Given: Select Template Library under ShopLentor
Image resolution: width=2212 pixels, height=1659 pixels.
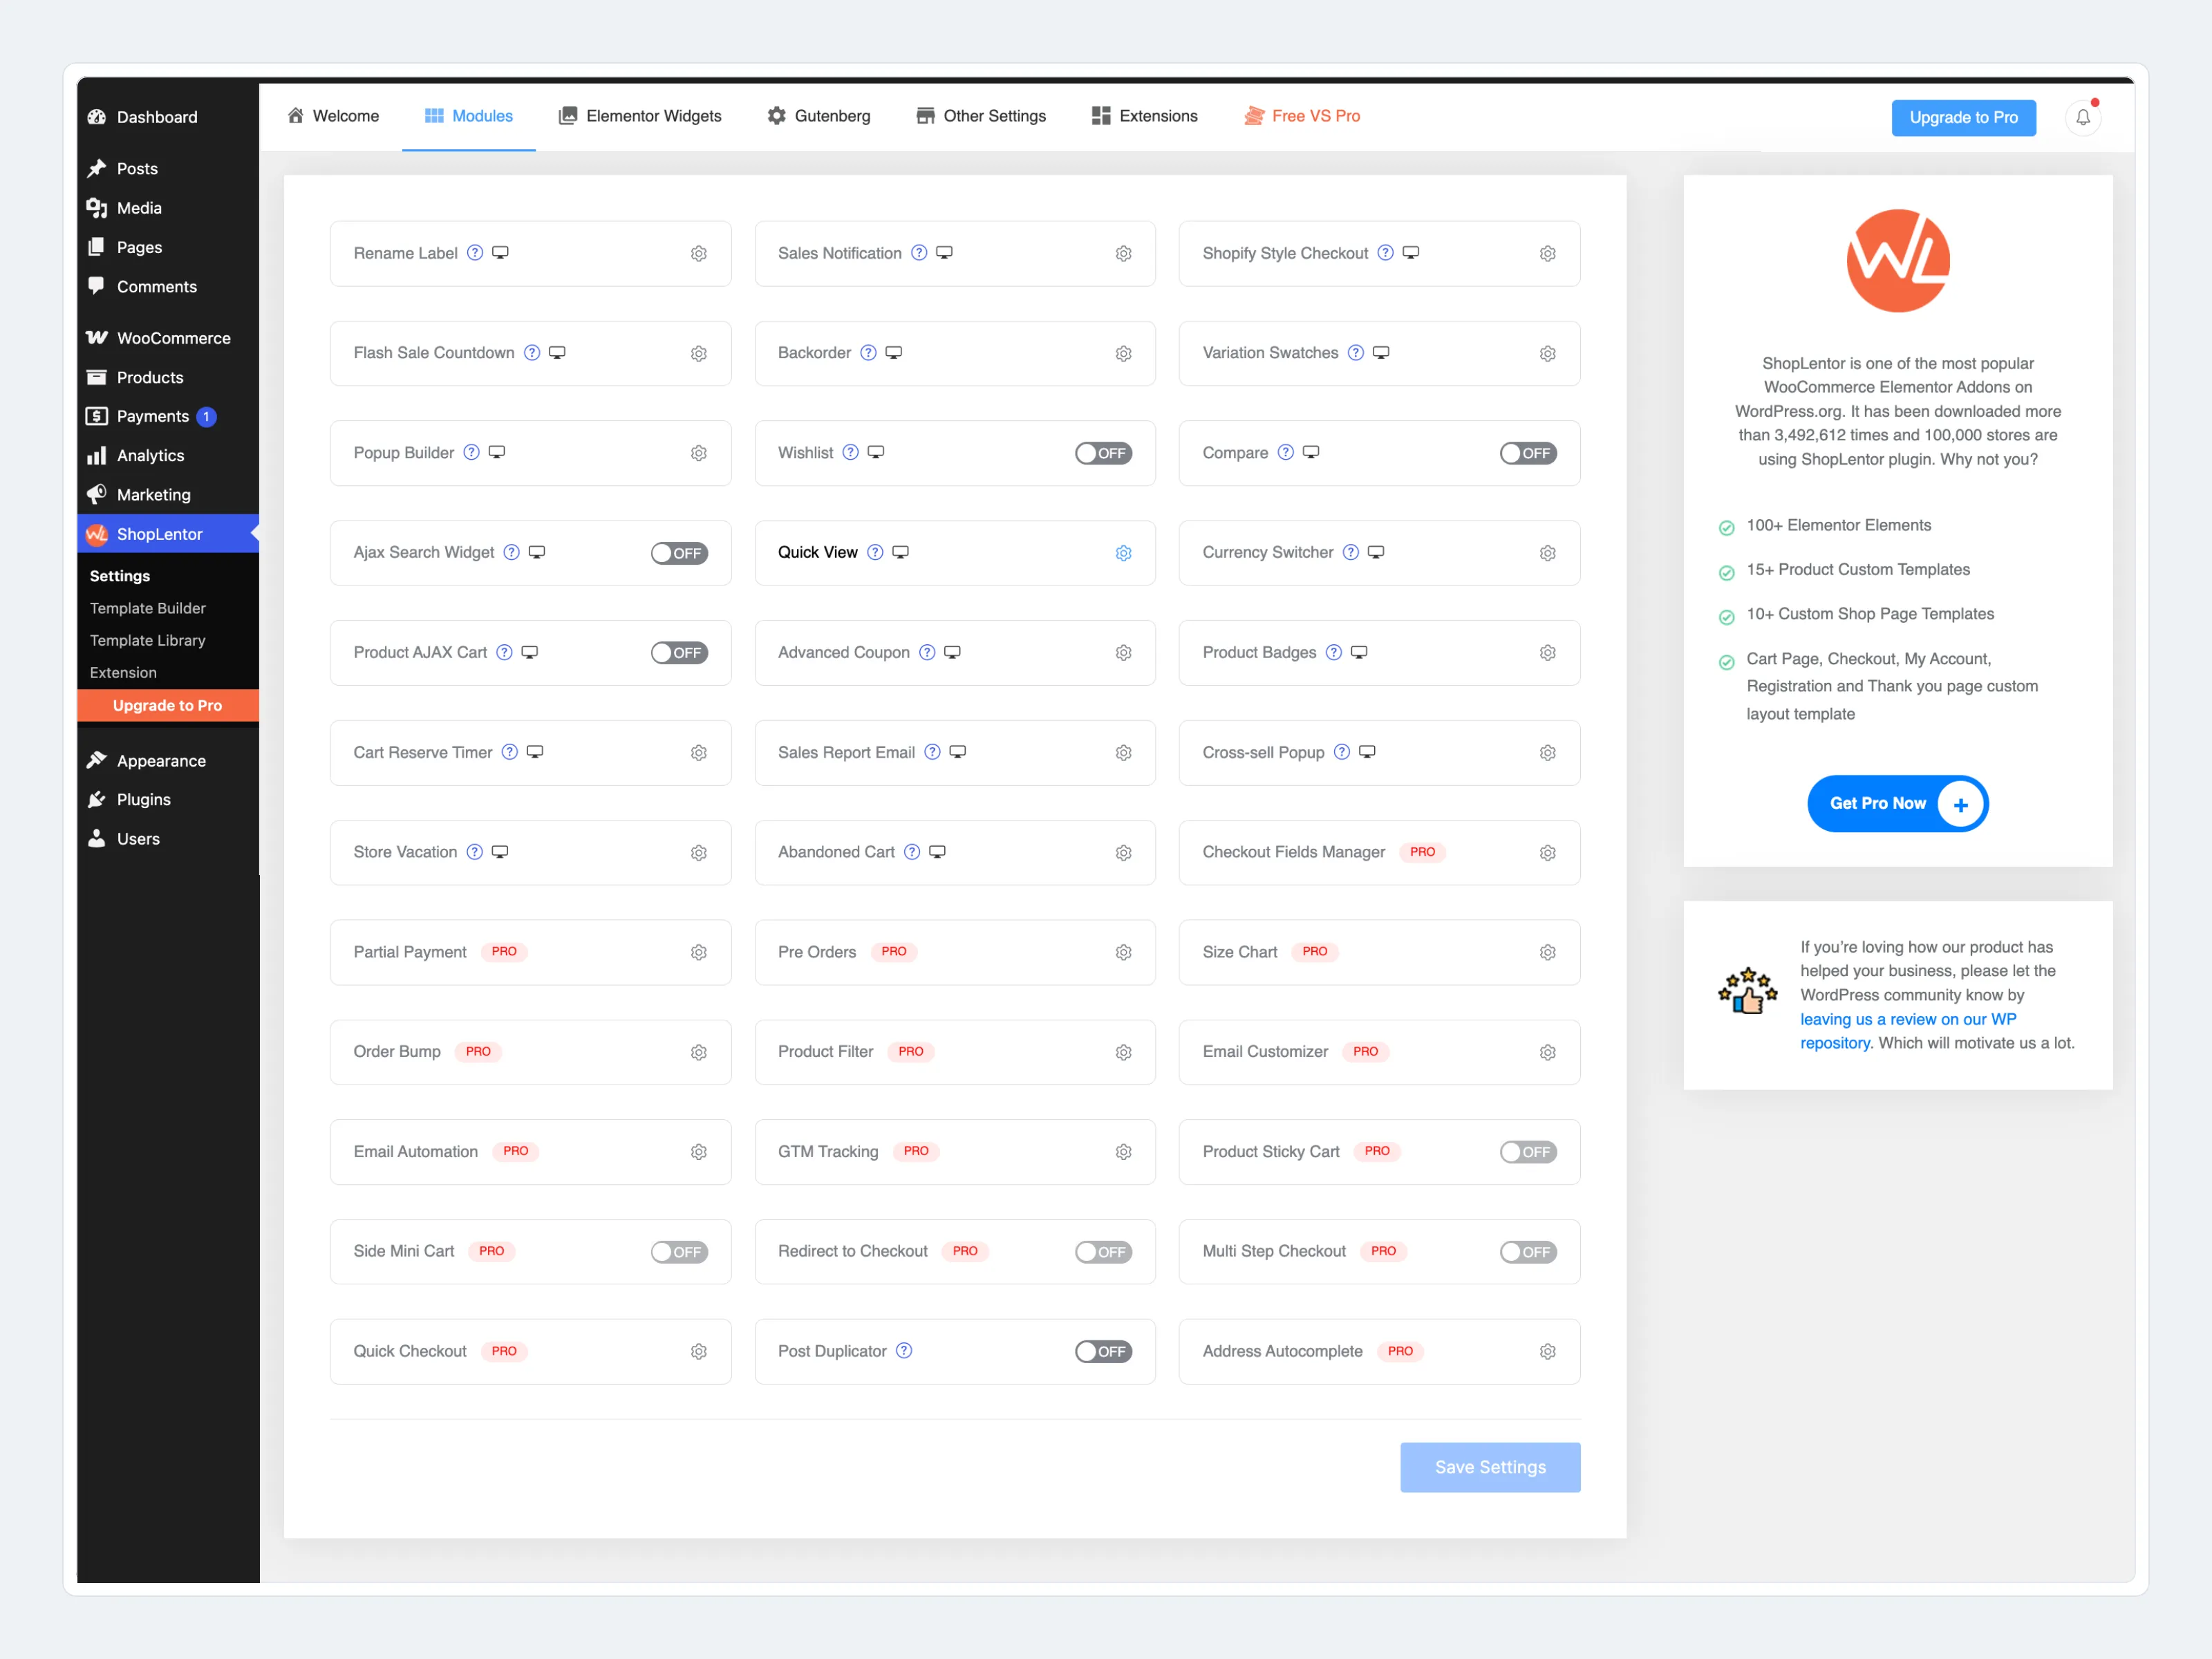Looking at the screenshot, I should tap(147, 640).
